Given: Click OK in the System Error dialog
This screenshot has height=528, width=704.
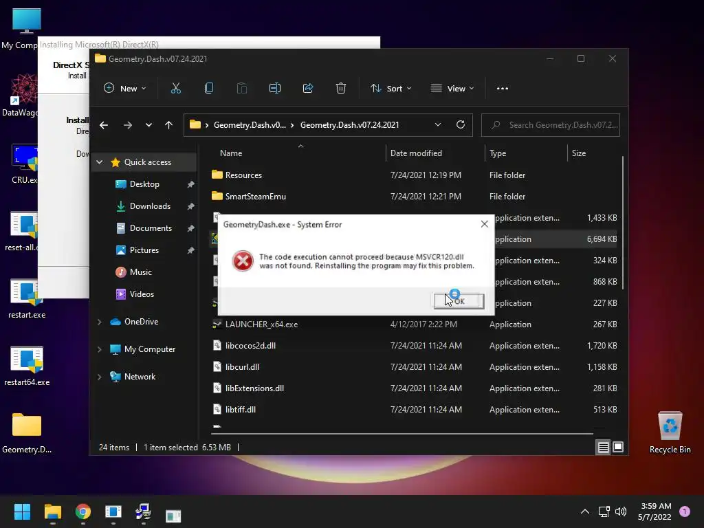Looking at the screenshot, I should (459, 301).
